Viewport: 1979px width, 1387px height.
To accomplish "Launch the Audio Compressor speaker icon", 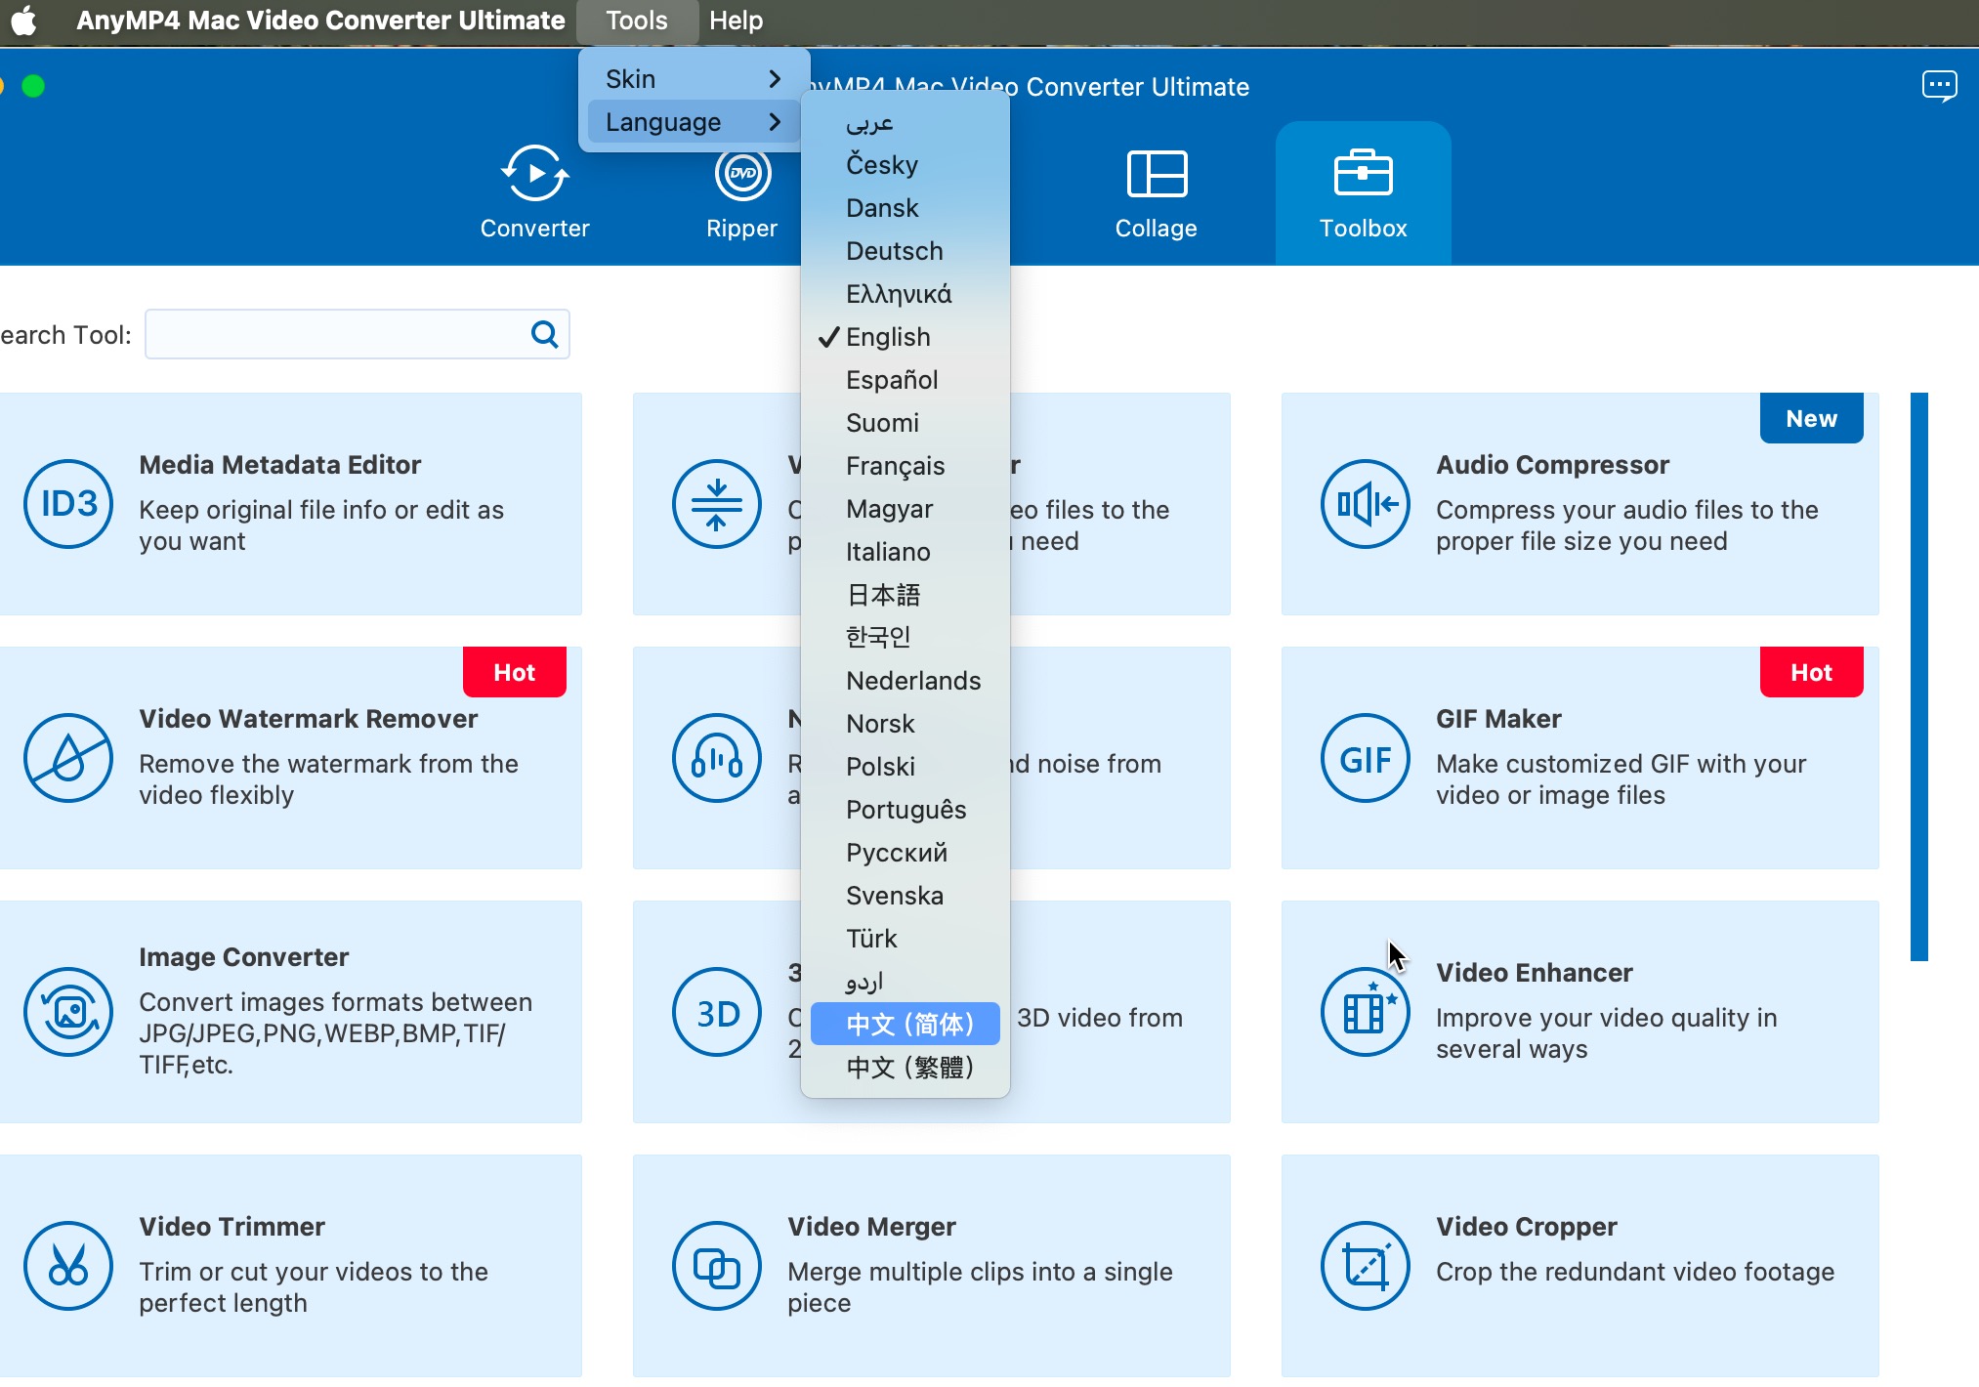I will coord(1365,504).
